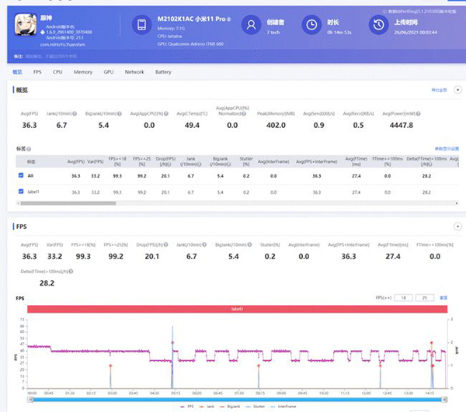Screen dimensions: 466x412
Task: Click the upload time history icon
Action: click(x=377, y=26)
